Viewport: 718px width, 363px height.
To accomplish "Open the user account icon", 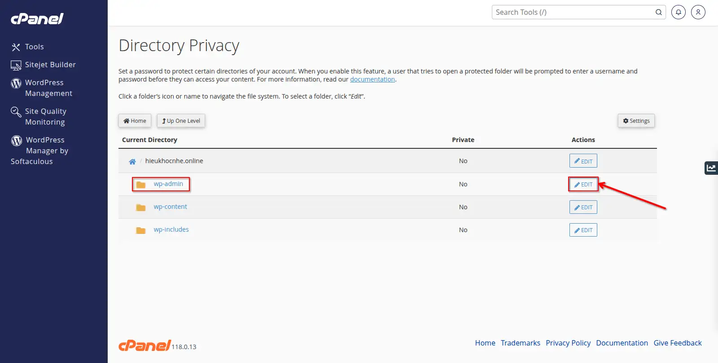I will click(x=698, y=12).
